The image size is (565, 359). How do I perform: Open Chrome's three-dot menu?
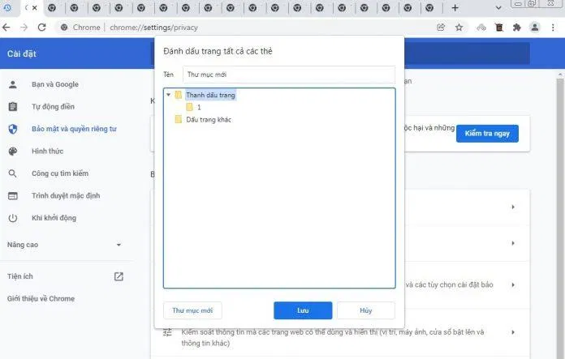554,27
